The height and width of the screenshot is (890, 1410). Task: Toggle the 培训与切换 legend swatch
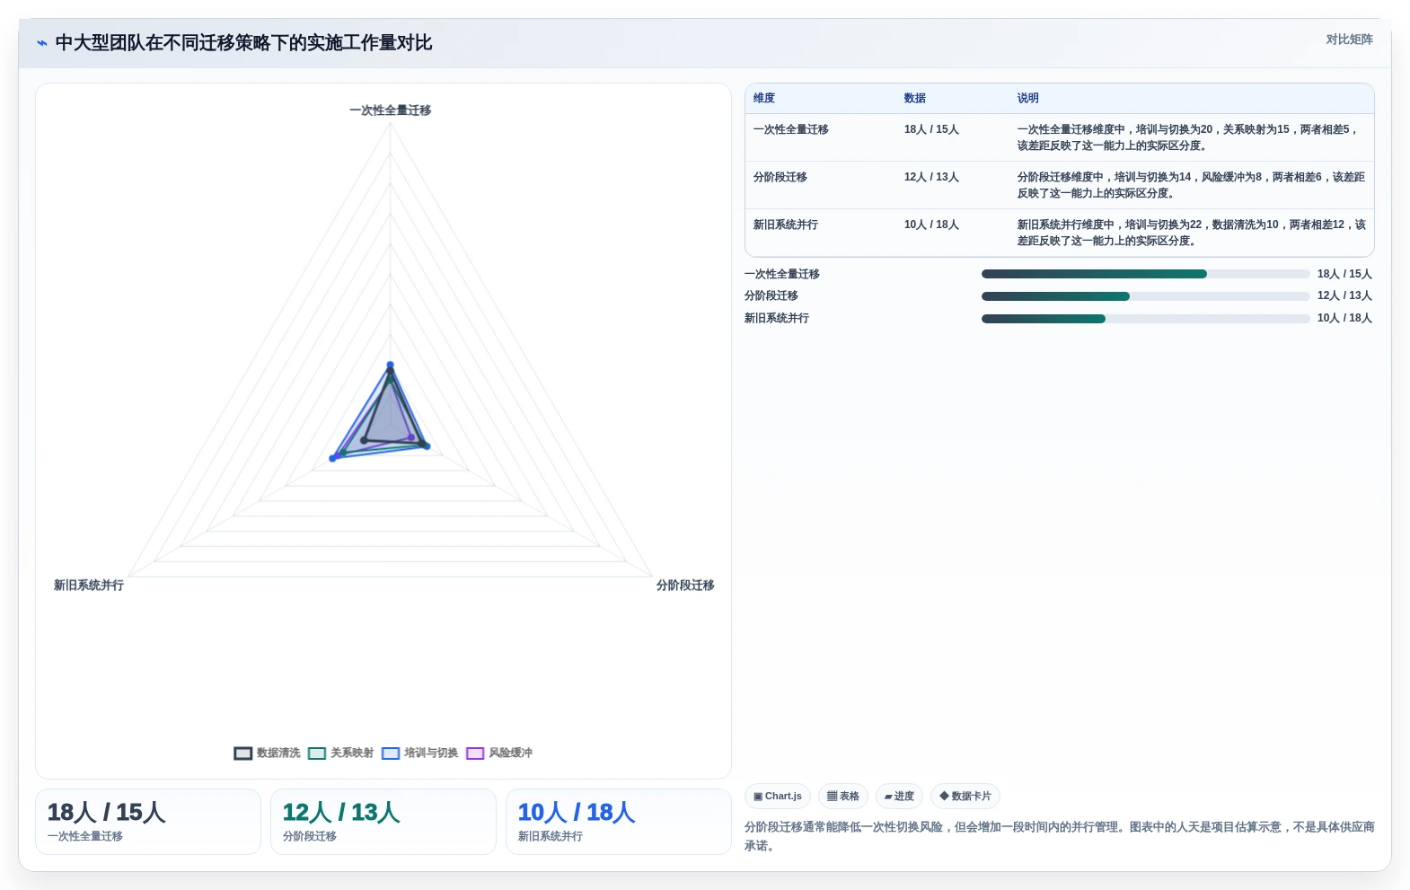pos(391,753)
